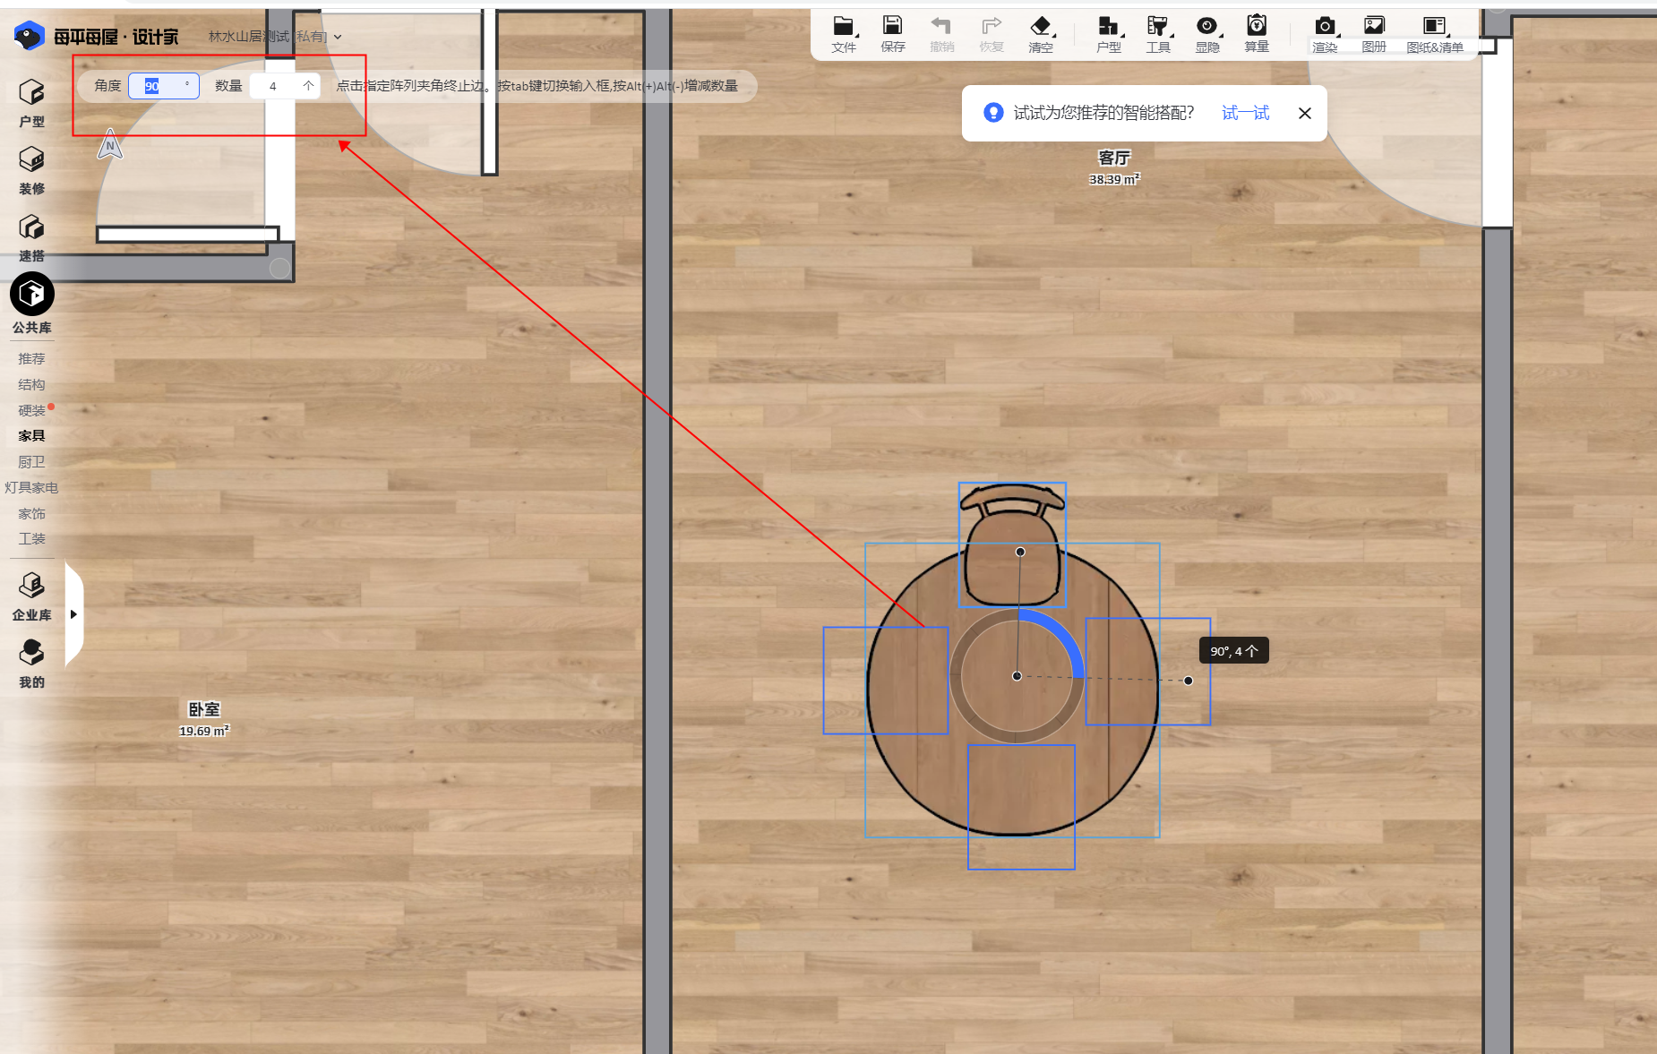Click the 恢复 redo icon

click(991, 35)
